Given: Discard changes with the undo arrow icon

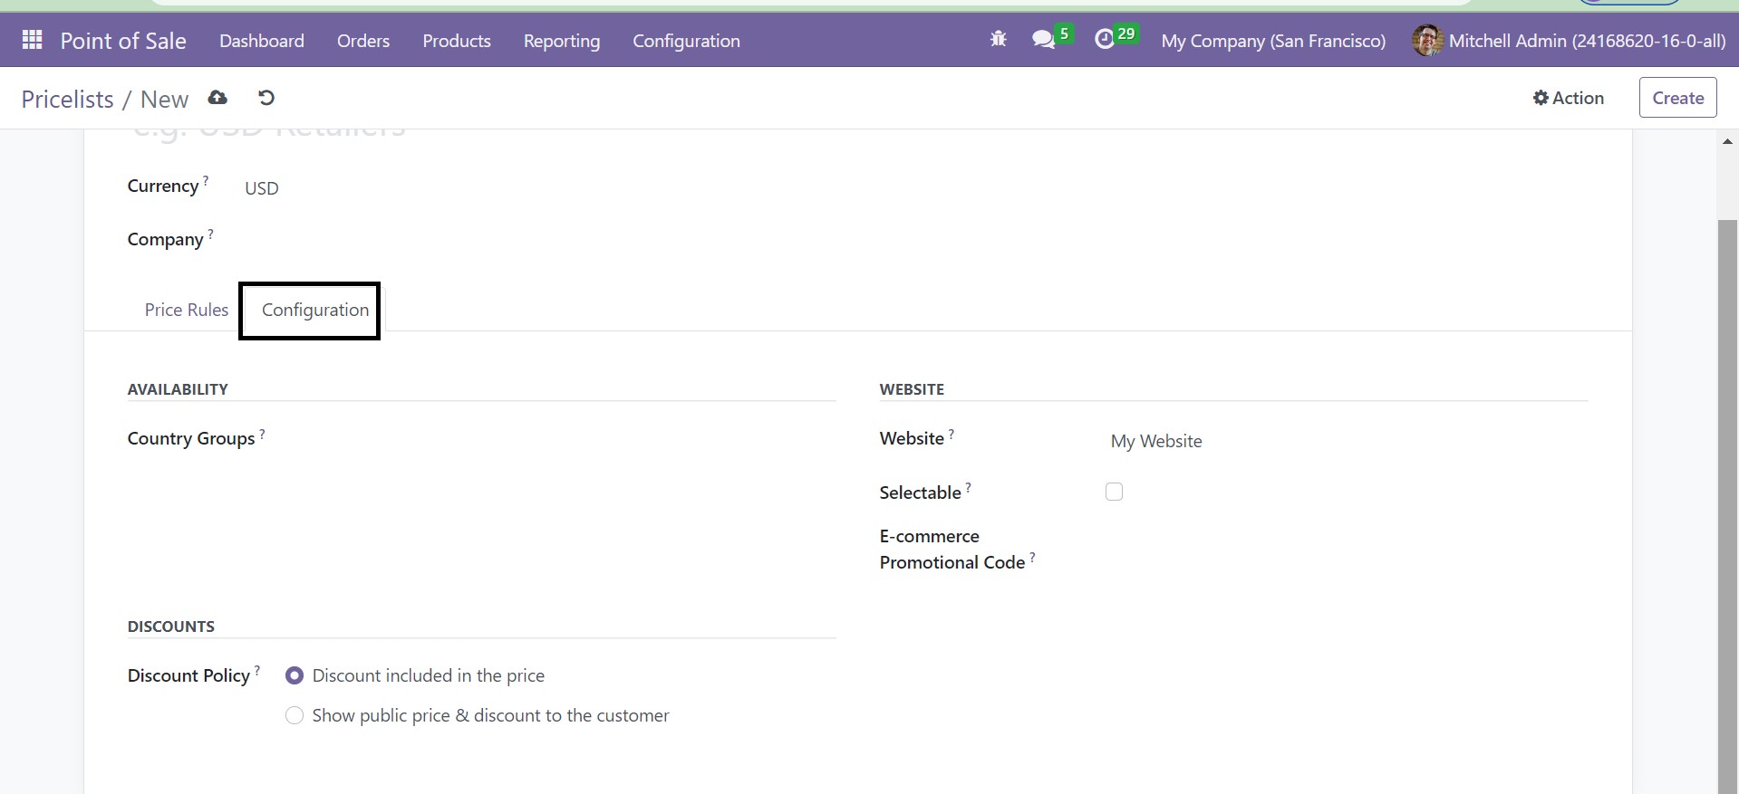Looking at the screenshot, I should pyautogui.click(x=266, y=98).
